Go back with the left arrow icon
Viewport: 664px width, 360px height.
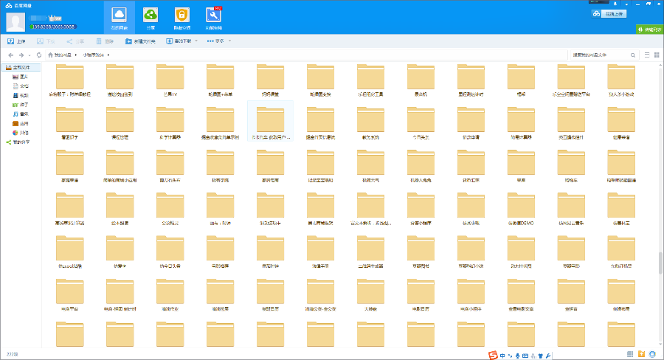pyautogui.click(x=10, y=55)
